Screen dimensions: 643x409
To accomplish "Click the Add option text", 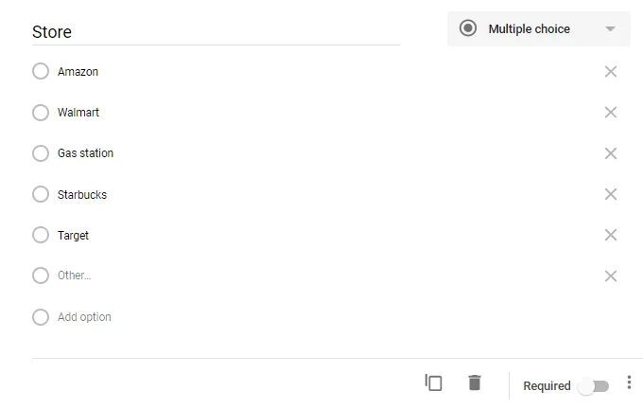I will click(x=84, y=317).
